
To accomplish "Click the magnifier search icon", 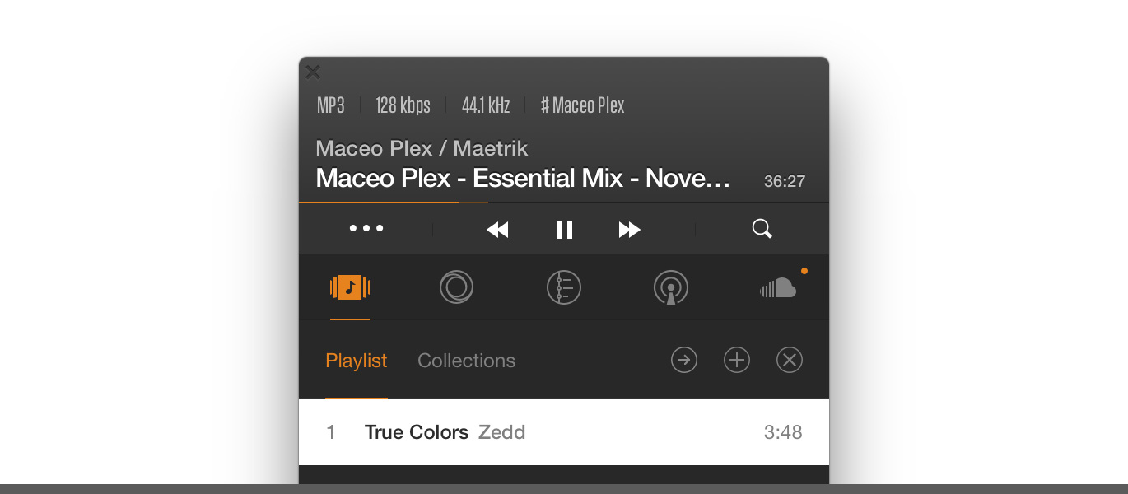I will [762, 229].
